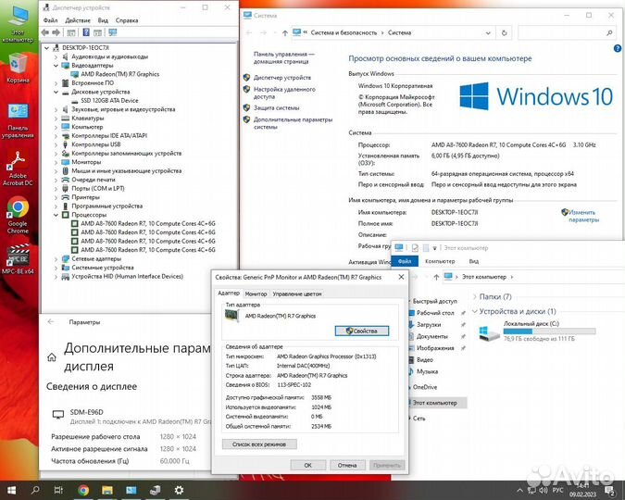Launch Google Chrome desktop shortcut

pos(18,215)
